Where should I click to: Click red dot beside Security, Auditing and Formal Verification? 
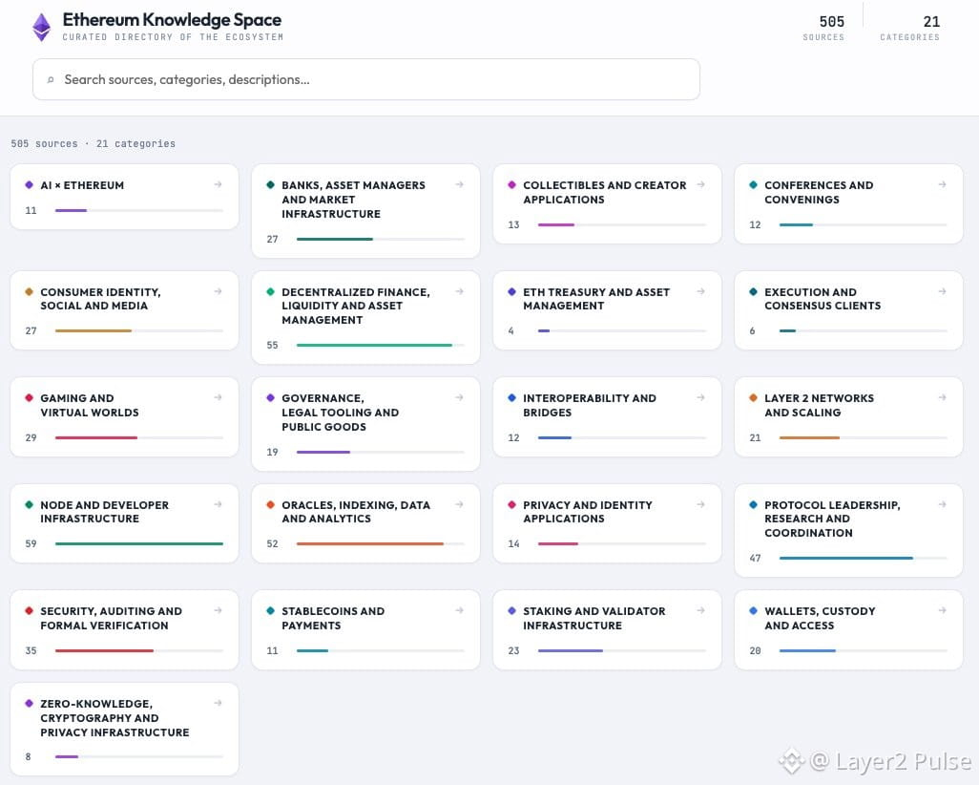(x=29, y=610)
